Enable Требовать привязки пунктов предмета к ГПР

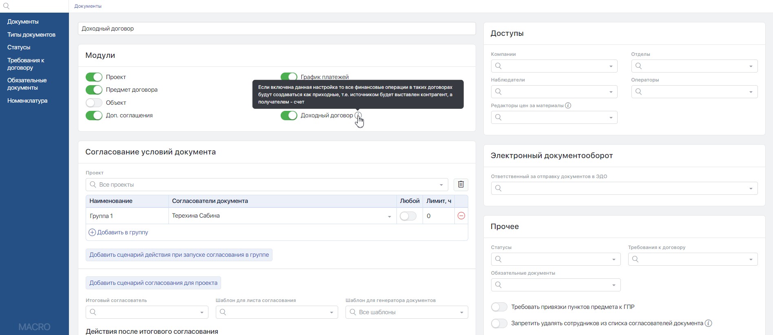pyautogui.click(x=499, y=307)
